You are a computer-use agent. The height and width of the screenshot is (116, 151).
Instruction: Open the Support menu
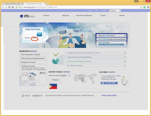click(x=103, y=16)
